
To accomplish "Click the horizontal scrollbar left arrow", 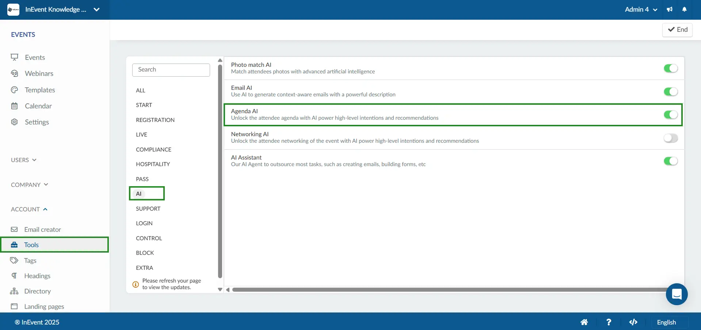I will point(228,290).
